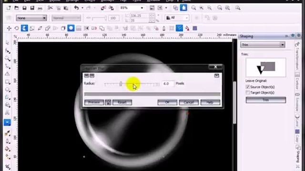Screen dimensions: 305x171
Task: Cut selection with the scissors icon
Action: point(50,8)
